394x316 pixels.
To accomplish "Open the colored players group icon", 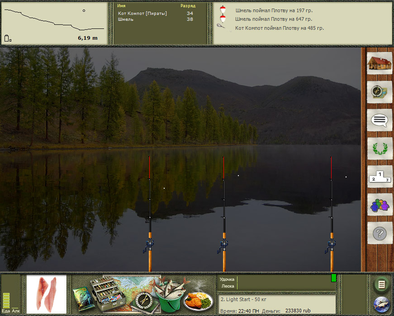I will click(379, 205).
